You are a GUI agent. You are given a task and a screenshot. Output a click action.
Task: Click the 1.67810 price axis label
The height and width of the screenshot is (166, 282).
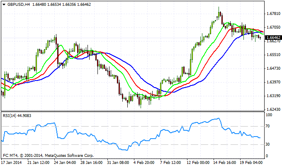click(x=274, y=14)
